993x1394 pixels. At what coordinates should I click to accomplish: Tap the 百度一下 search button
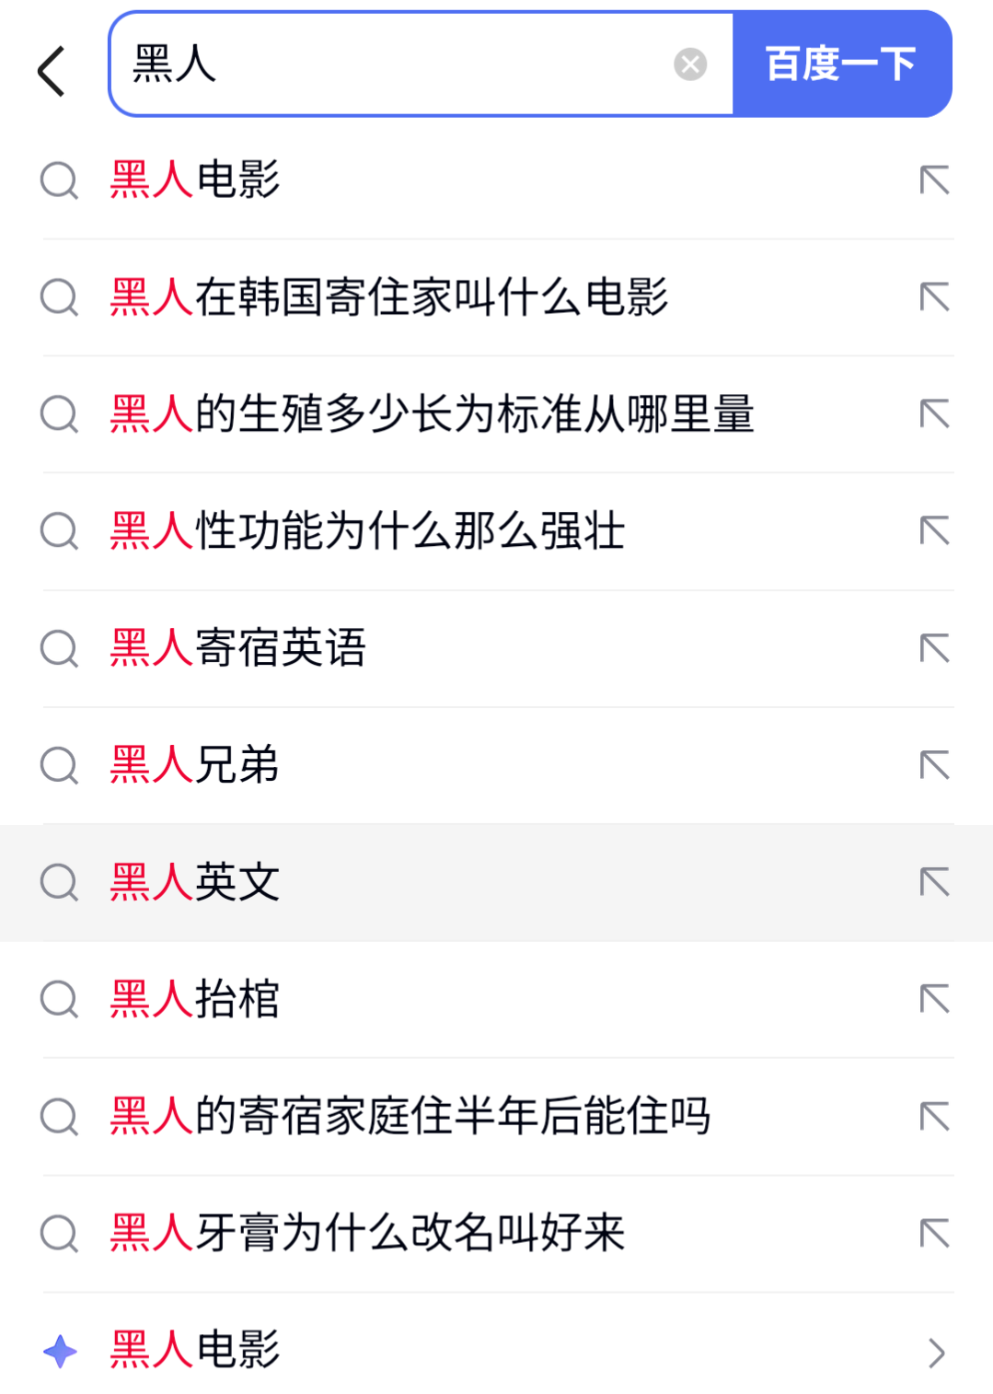click(x=842, y=64)
